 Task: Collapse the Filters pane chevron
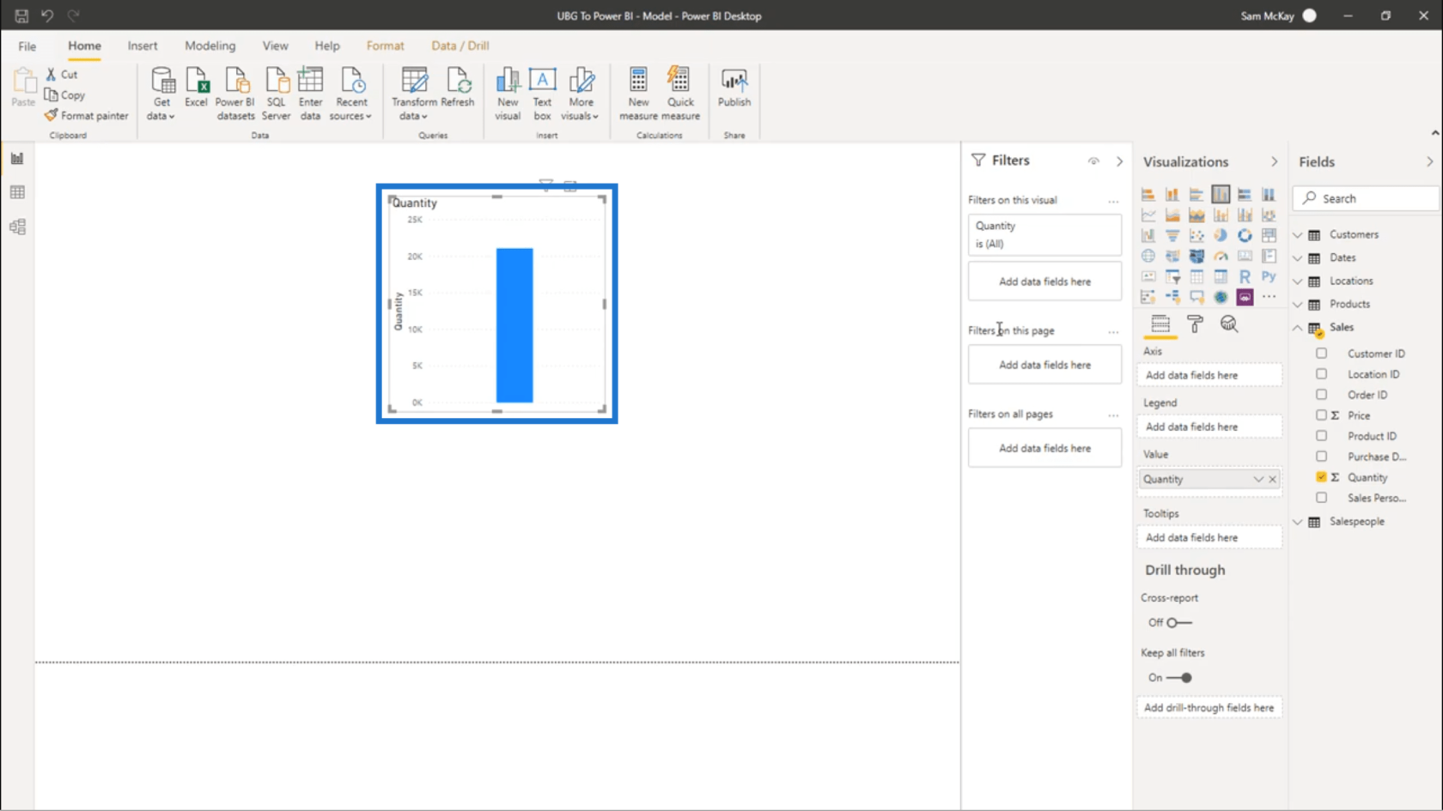(x=1119, y=160)
